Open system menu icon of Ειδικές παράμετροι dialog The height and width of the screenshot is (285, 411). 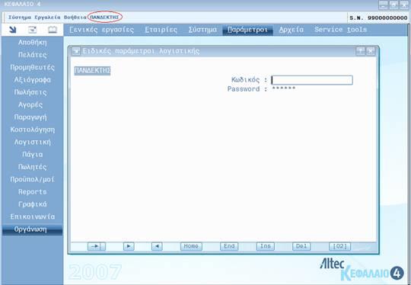(x=76, y=51)
